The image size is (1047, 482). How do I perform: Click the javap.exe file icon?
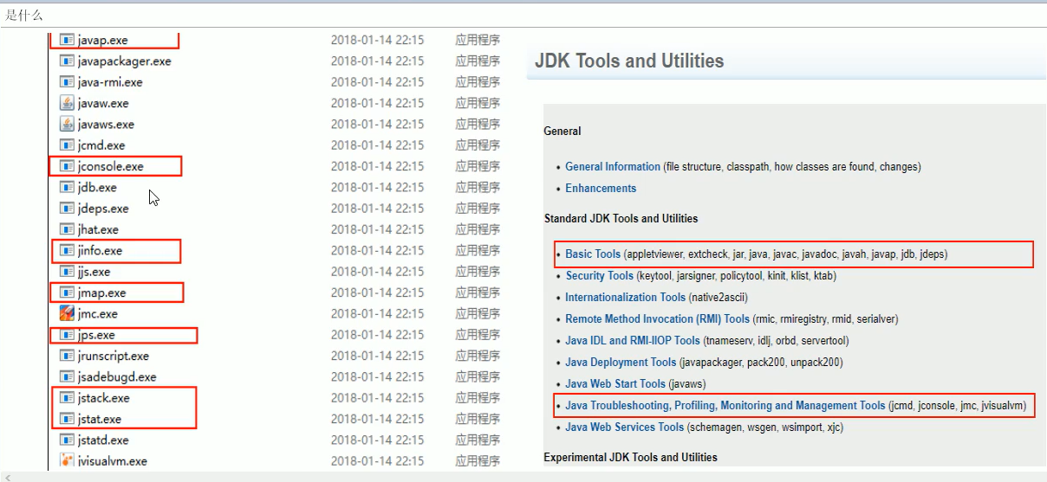pos(67,40)
